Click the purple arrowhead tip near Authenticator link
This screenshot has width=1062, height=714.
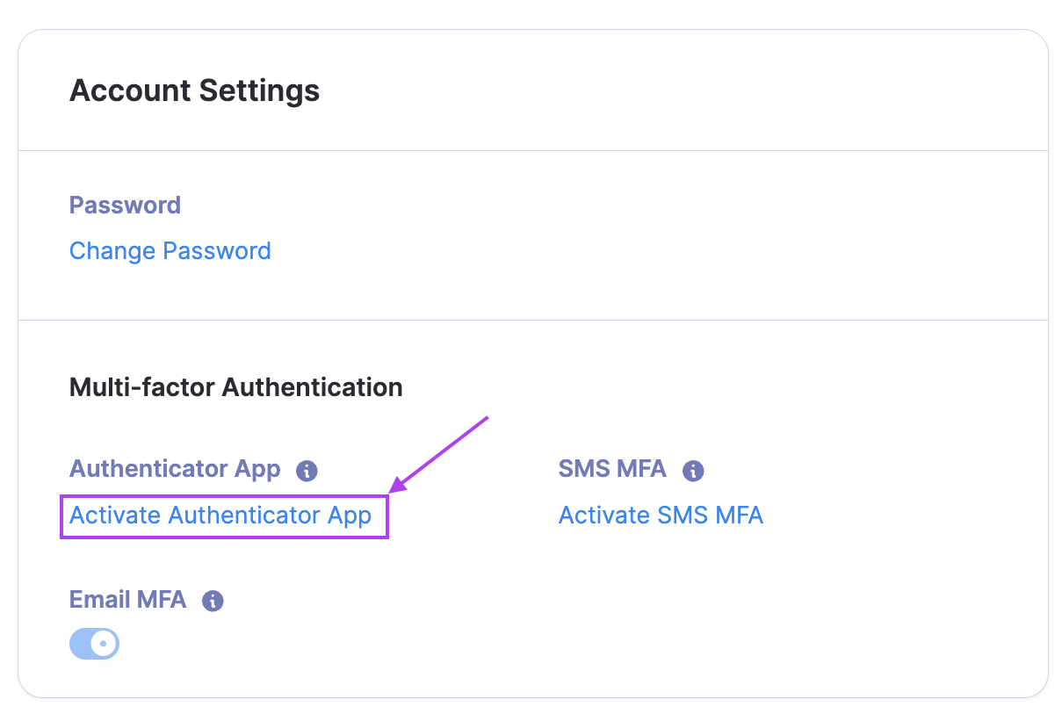click(394, 488)
